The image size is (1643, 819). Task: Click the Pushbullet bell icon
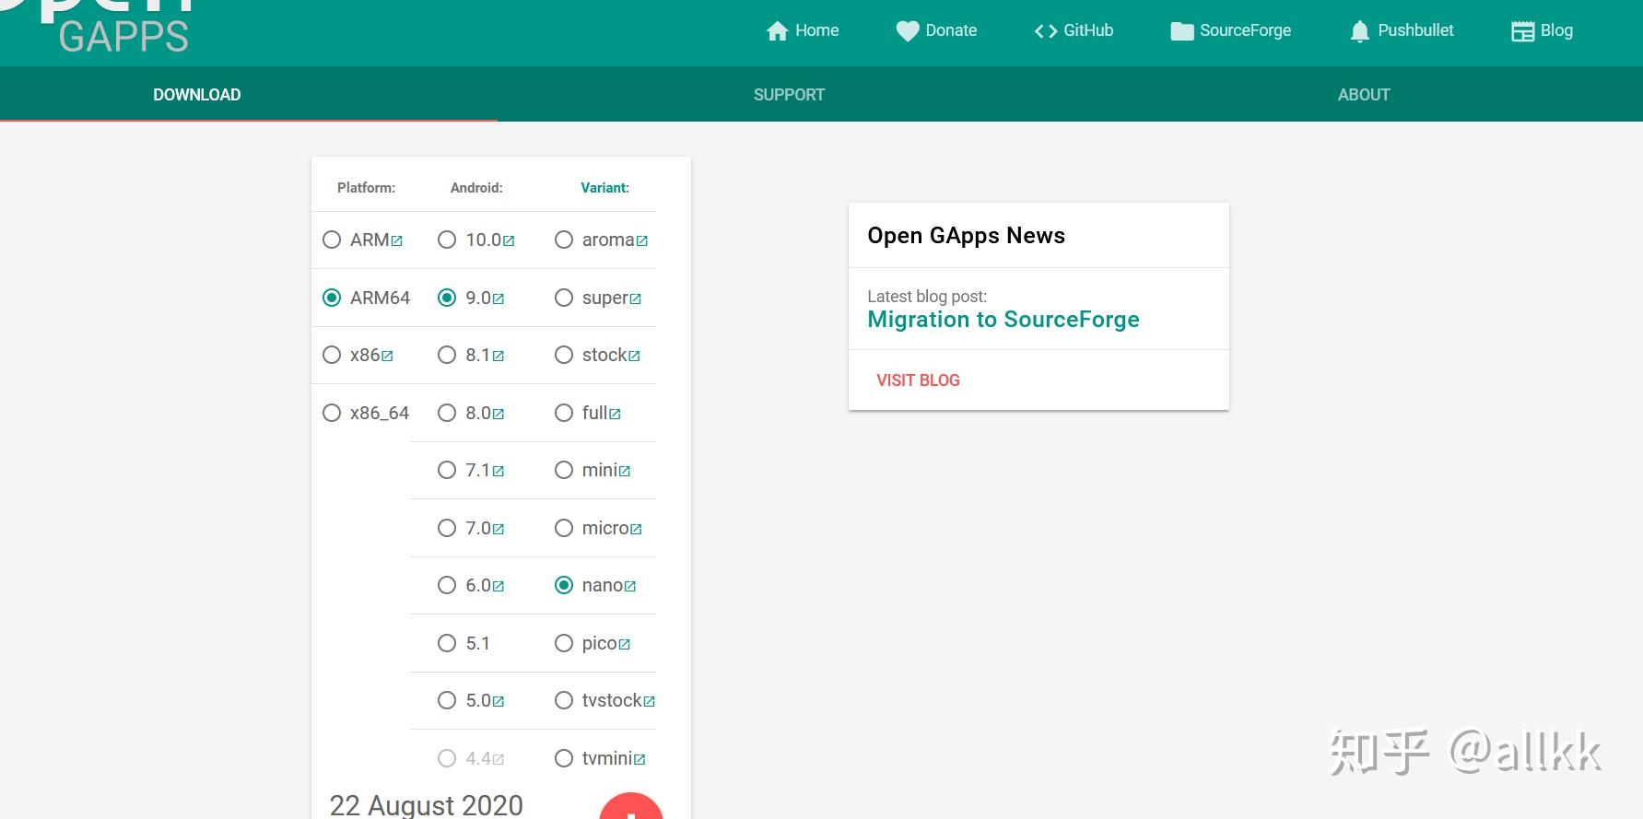pyautogui.click(x=1359, y=31)
